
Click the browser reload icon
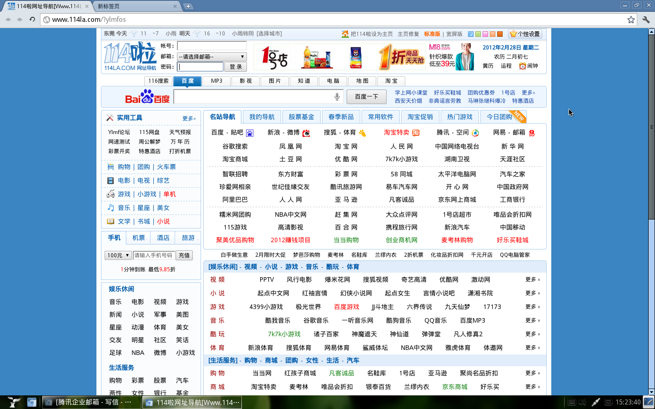(32, 19)
